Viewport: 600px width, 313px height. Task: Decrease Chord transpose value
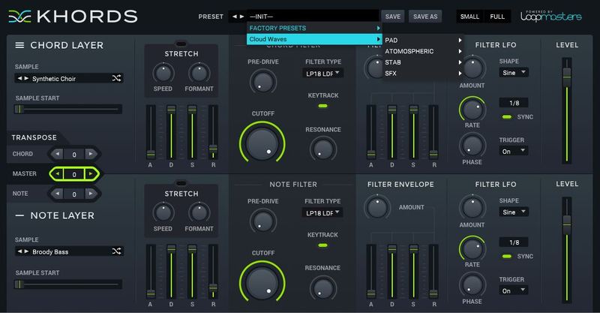tap(58, 154)
